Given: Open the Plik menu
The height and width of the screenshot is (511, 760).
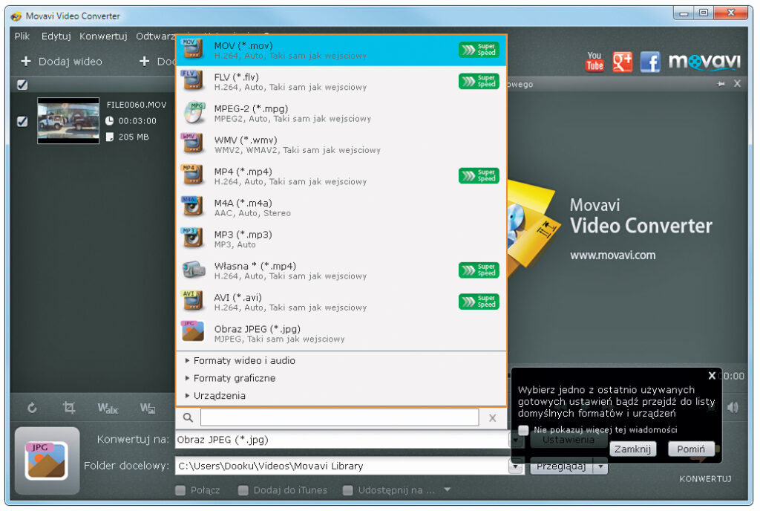Looking at the screenshot, I should tap(22, 36).
